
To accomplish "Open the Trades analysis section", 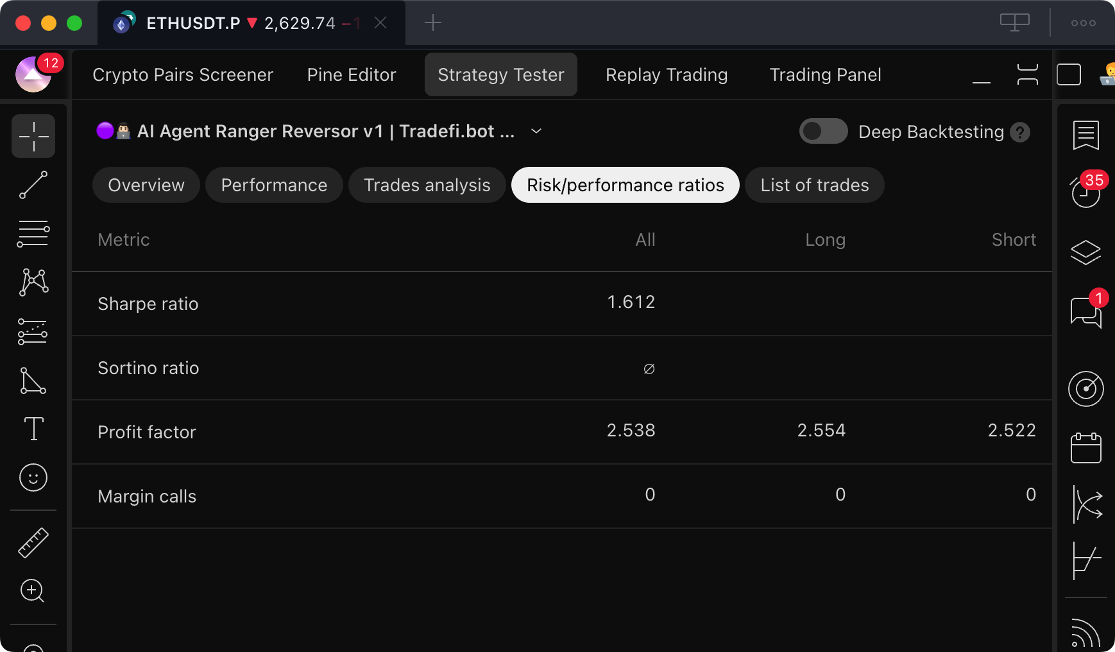I will tap(427, 185).
